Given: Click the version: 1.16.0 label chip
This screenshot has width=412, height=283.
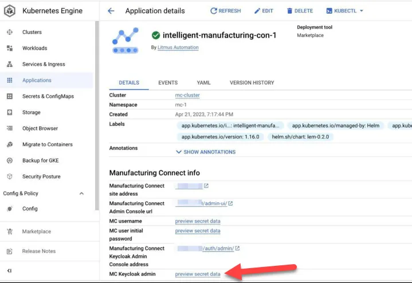Looking at the screenshot, I should click(x=220, y=137).
